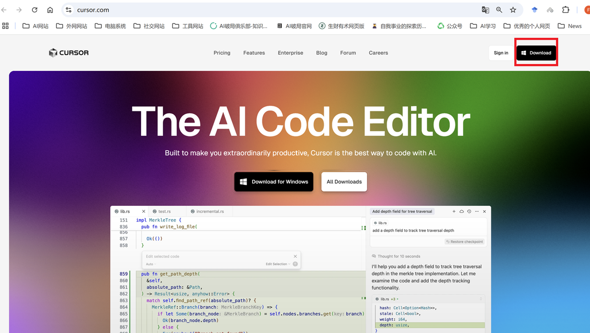Open site information icon in address bar
590x333 pixels.
pyautogui.click(x=69, y=10)
